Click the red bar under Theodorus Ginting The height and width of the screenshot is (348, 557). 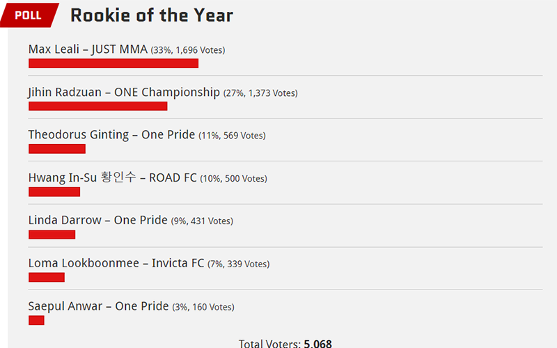click(57, 149)
